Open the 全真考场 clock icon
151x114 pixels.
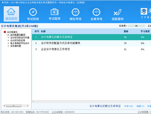pyautogui.click(x=96, y=14)
